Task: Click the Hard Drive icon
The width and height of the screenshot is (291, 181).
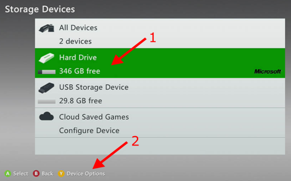Action: 46,58
